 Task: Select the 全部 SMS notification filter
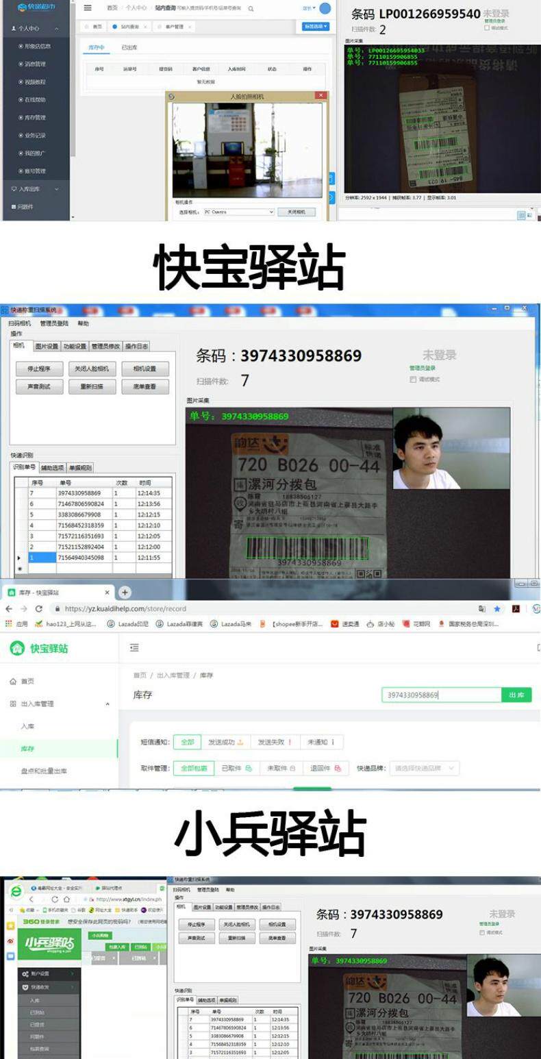[x=187, y=742]
